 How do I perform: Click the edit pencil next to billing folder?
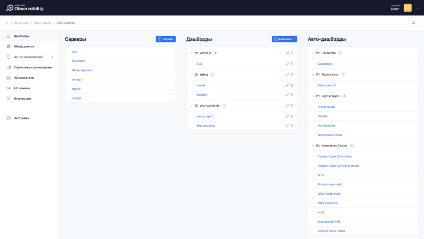pos(287,75)
